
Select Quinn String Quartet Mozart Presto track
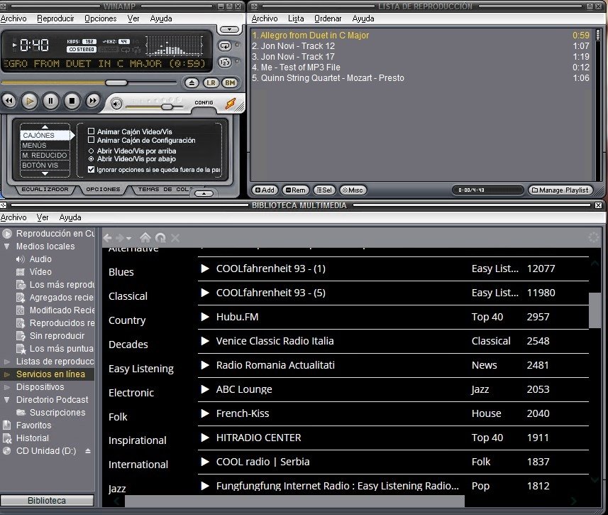click(421, 77)
